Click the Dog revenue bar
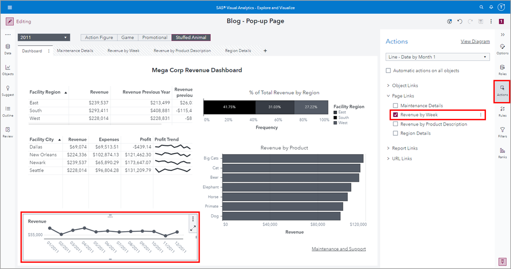Screen dimensions: 511x269 281,216
